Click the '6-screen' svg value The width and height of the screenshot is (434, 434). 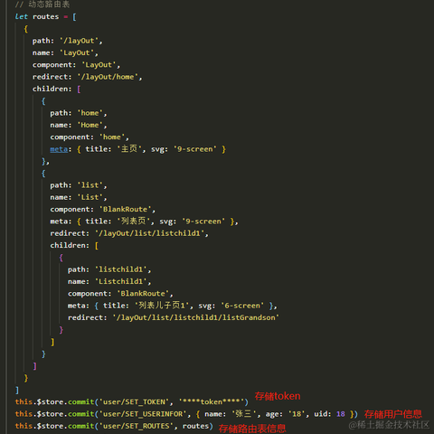242,306
